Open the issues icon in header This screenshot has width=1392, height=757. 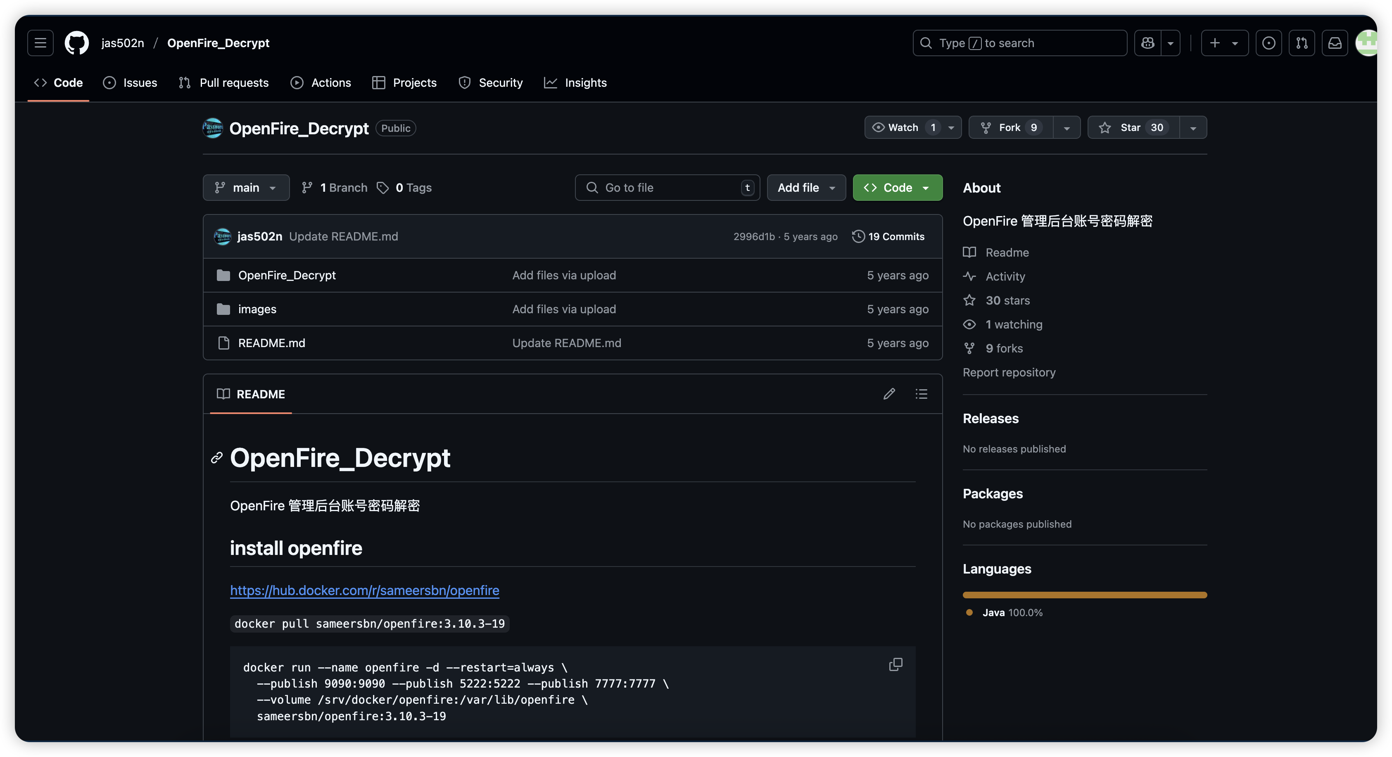(1268, 43)
